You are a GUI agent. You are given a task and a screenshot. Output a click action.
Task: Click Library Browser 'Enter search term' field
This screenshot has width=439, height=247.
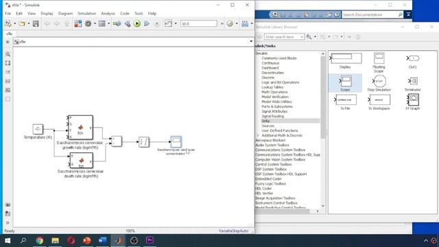coord(284,36)
